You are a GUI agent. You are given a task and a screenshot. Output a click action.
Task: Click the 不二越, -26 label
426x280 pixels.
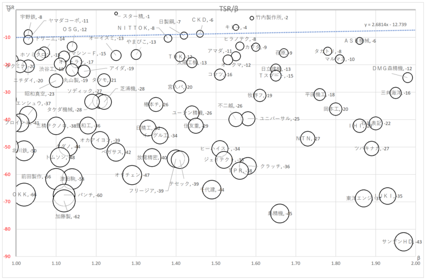coord(230,106)
